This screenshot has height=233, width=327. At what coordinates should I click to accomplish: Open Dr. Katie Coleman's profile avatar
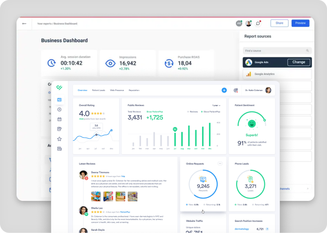coord(268,90)
